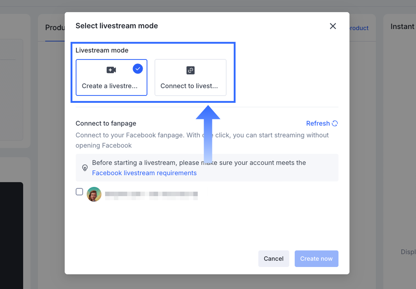
Task: Click the Refresh link text
Action: coord(318,123)
